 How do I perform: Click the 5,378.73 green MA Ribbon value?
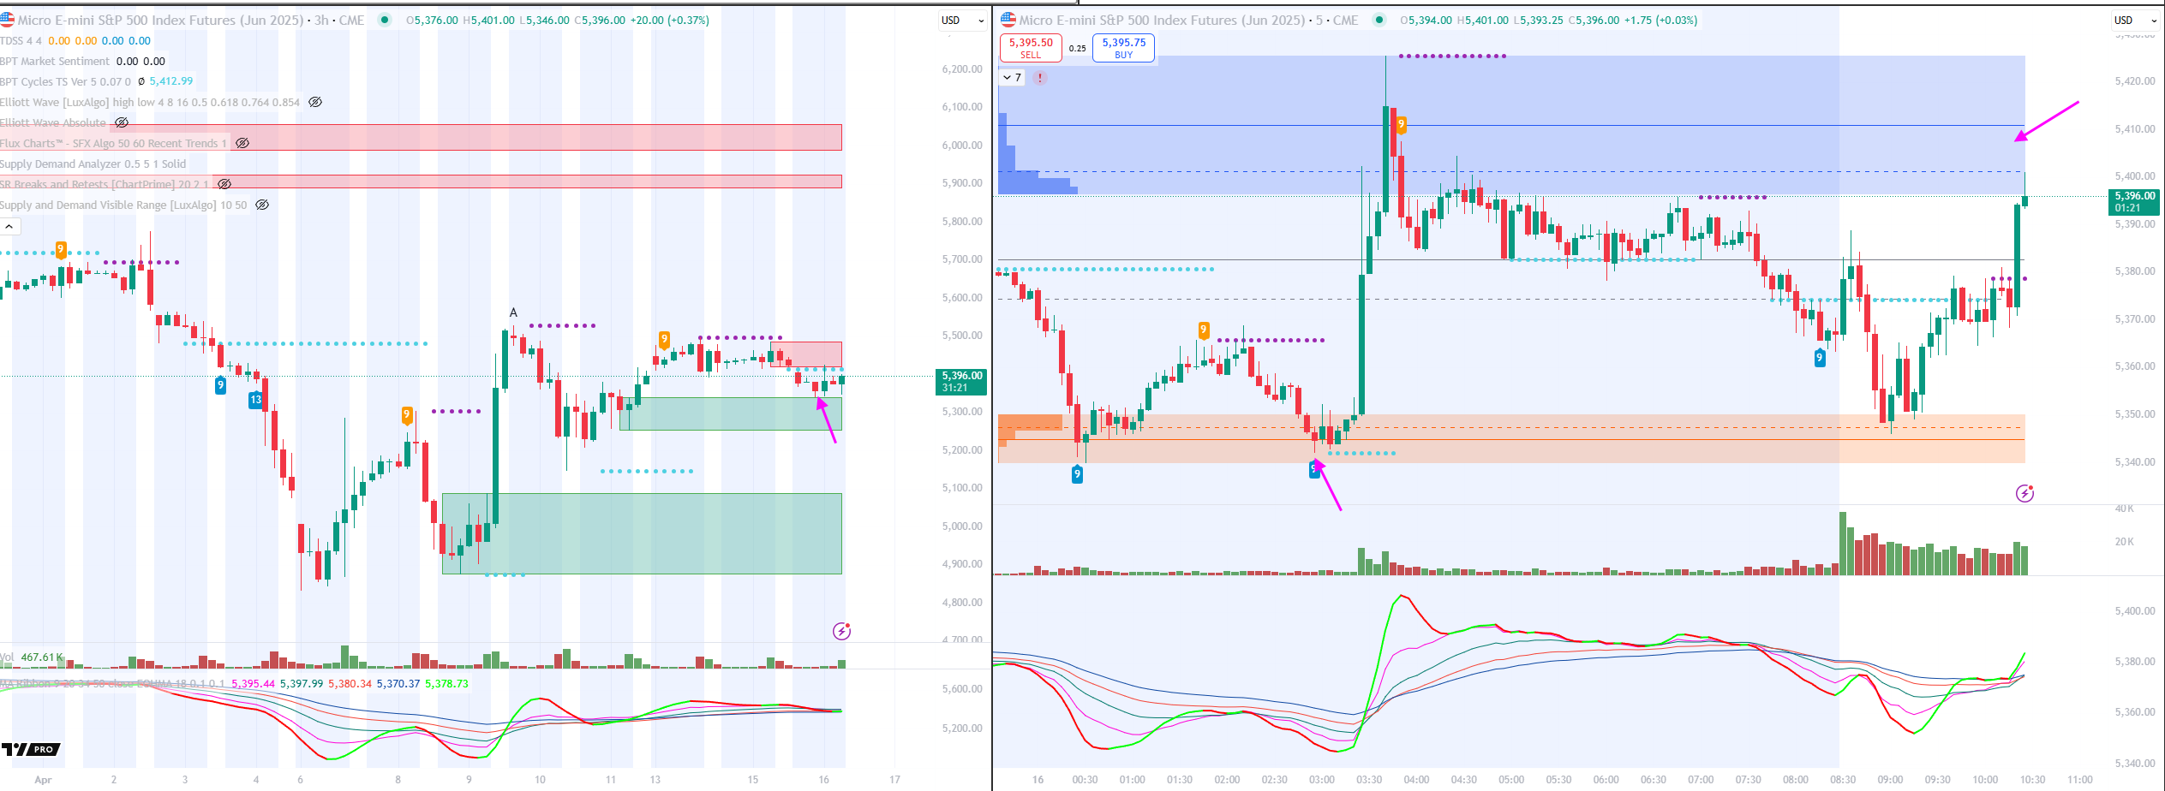point(446,684)
